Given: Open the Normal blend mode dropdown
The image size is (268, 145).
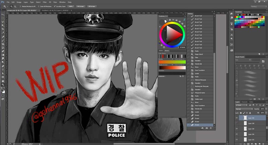Looking at the screenshot, I should [244, 109].
